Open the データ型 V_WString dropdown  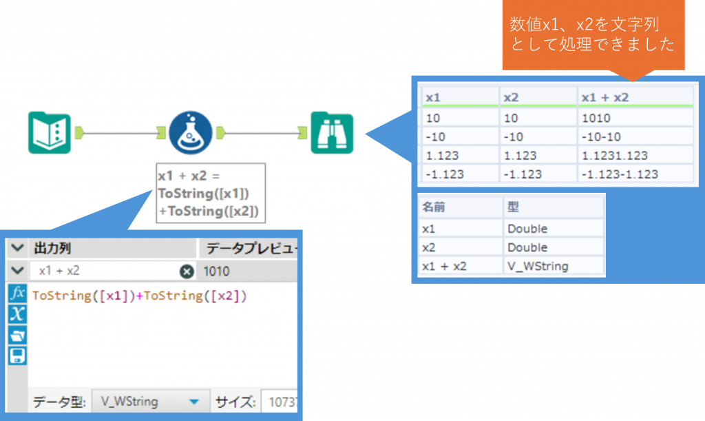pos(193,401)
